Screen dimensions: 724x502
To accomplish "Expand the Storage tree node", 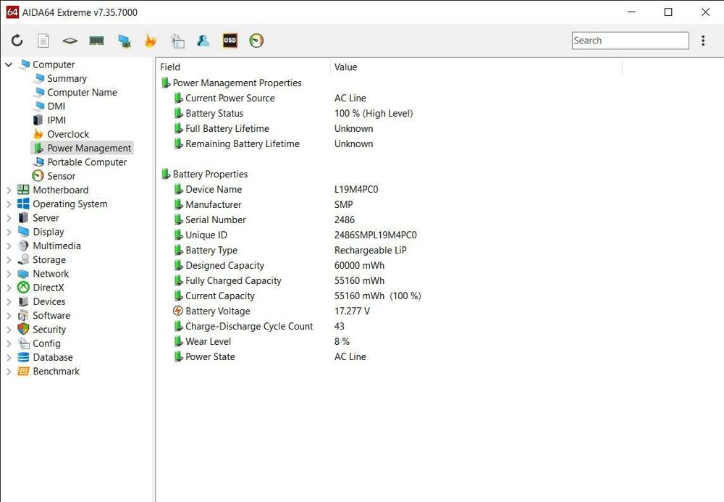I will (8, 259).
